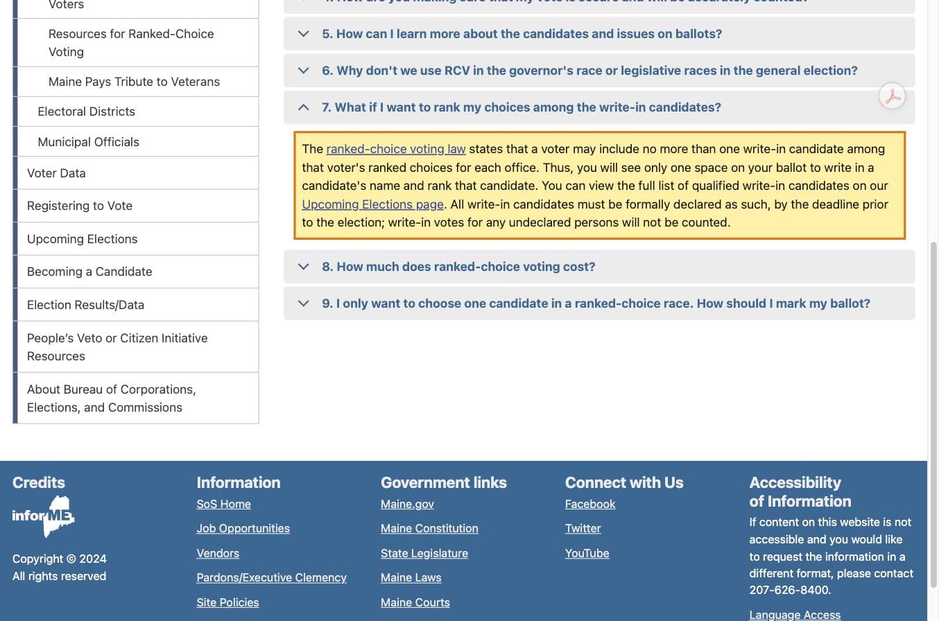Select Electoral Districts in the sidebar
939x621 pixels.
[138, 112]
